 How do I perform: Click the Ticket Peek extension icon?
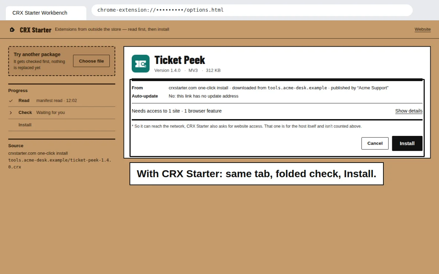coord(140,64)
